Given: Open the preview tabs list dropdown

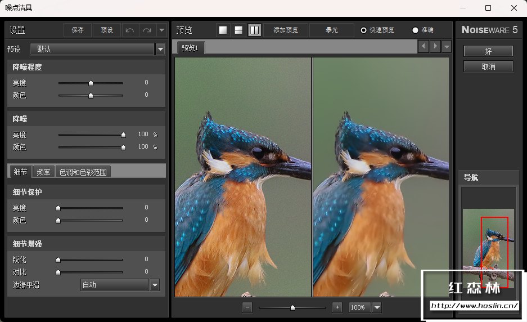Looking at the screenshot, I should (x=447, y=46).
